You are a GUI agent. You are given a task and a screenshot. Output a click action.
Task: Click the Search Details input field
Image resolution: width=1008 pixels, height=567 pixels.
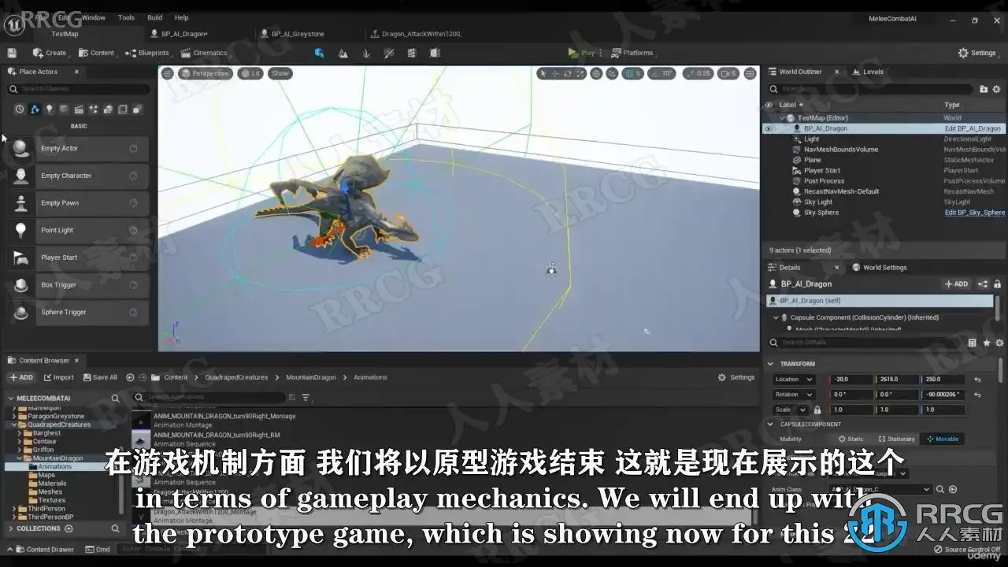[x=865, y=343]
